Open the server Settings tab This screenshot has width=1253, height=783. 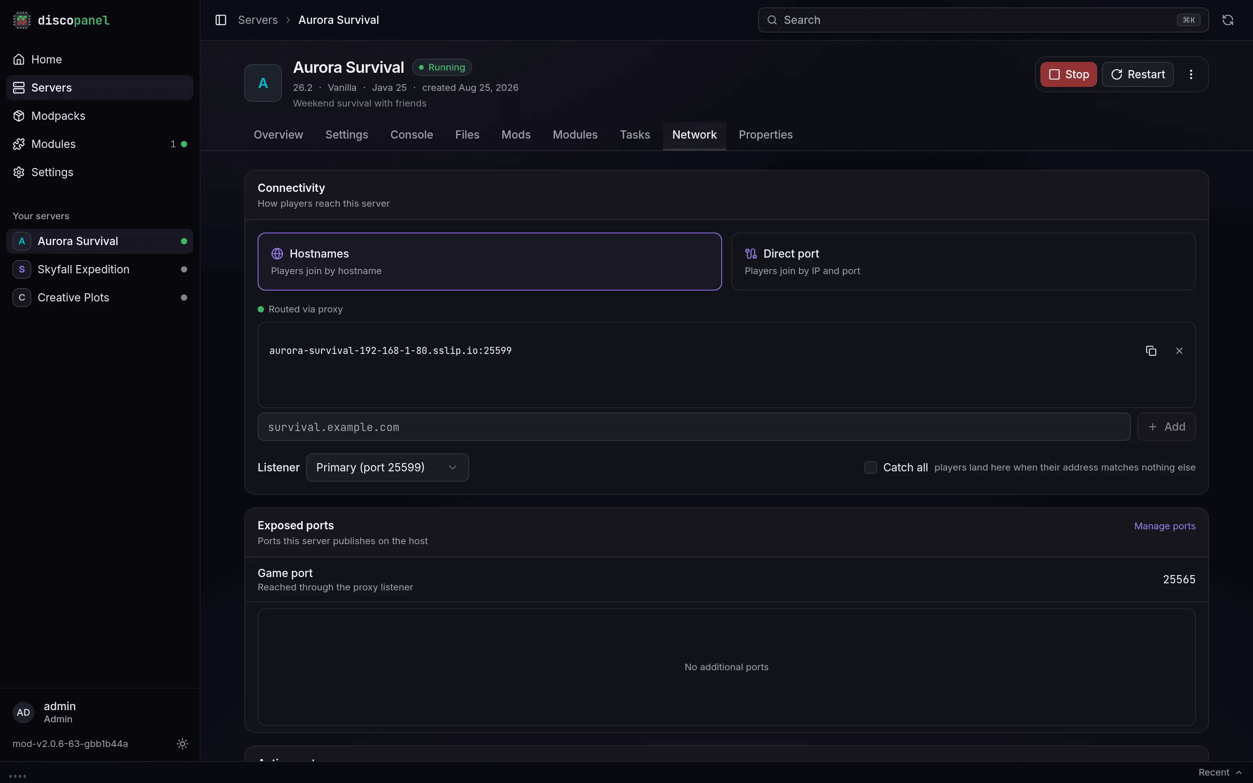pos(347,135)
